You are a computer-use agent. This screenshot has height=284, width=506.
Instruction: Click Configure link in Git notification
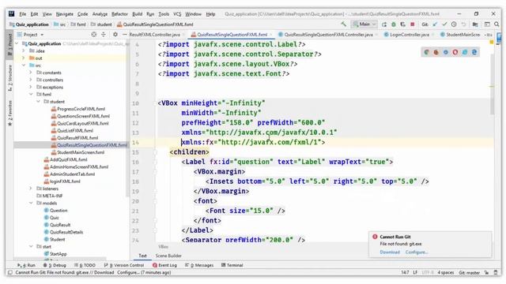pyautogui.click(x=417, y=252)
